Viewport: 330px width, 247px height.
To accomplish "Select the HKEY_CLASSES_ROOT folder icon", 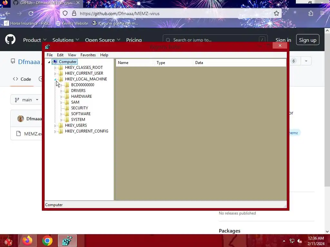I will [x=61, y=68].
